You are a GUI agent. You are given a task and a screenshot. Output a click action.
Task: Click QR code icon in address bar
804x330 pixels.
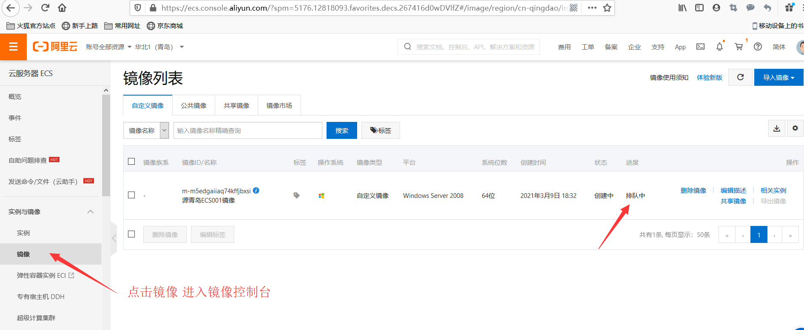coord(574,8)
